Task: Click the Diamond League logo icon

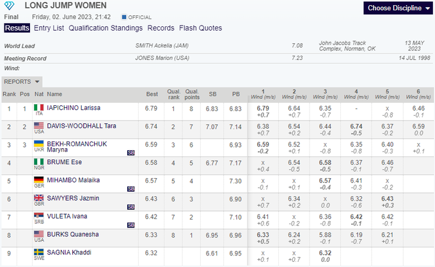Action: 10,7
